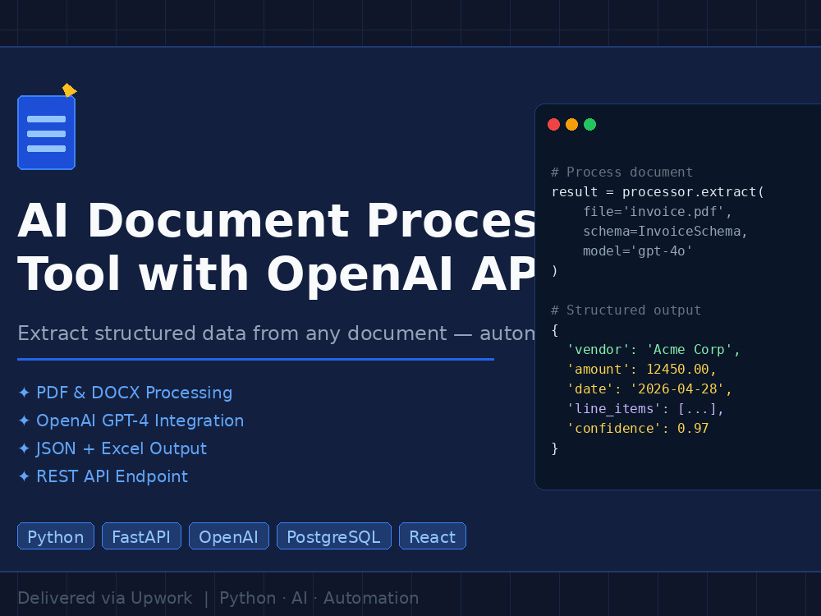Viewport: 821px width, 616px height.
Task: Click the blue document icon
Action: coord(47,132)
